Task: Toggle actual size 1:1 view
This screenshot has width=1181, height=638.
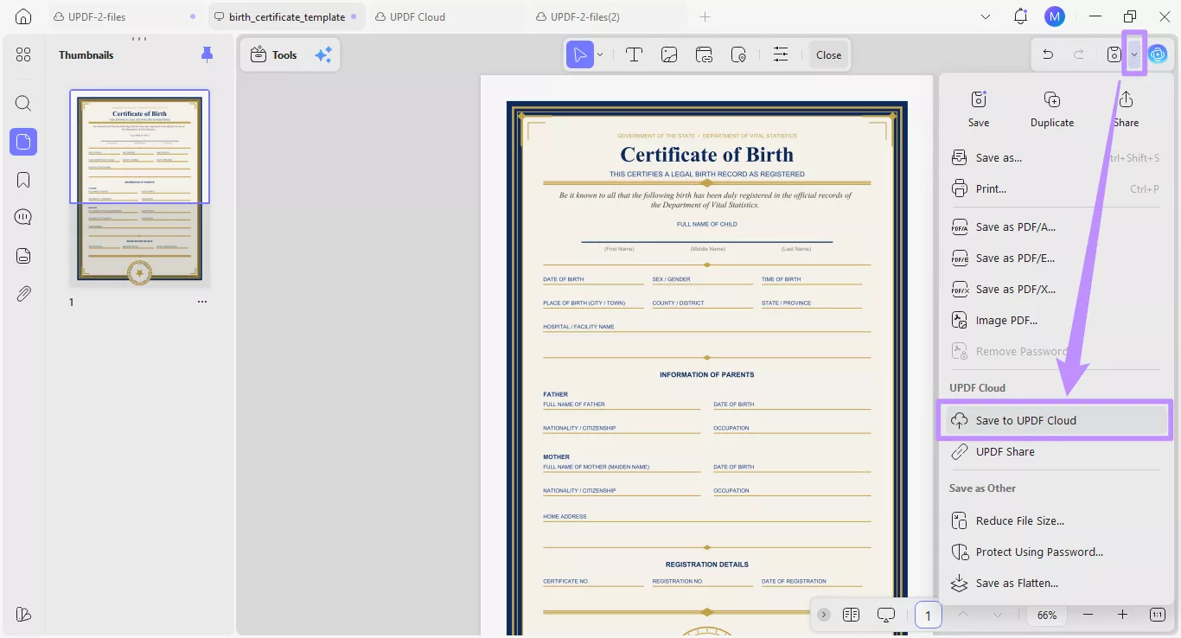Action: coord(1157,615)
